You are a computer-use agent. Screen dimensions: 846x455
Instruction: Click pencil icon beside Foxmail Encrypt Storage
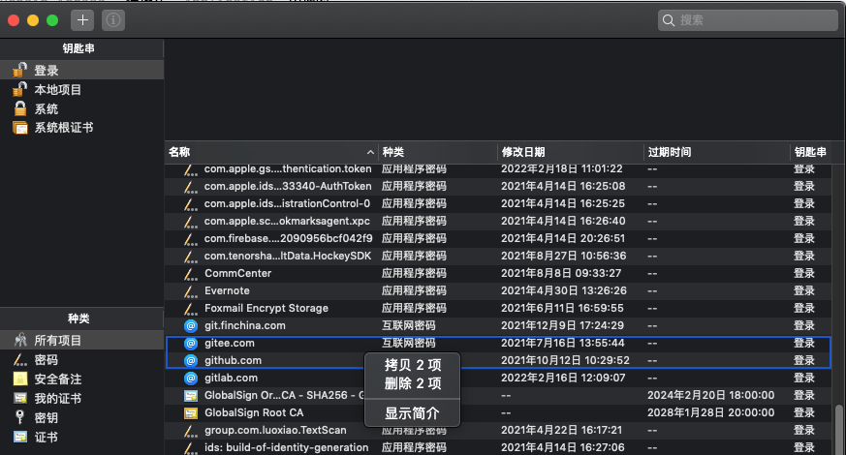click(191, 309)
